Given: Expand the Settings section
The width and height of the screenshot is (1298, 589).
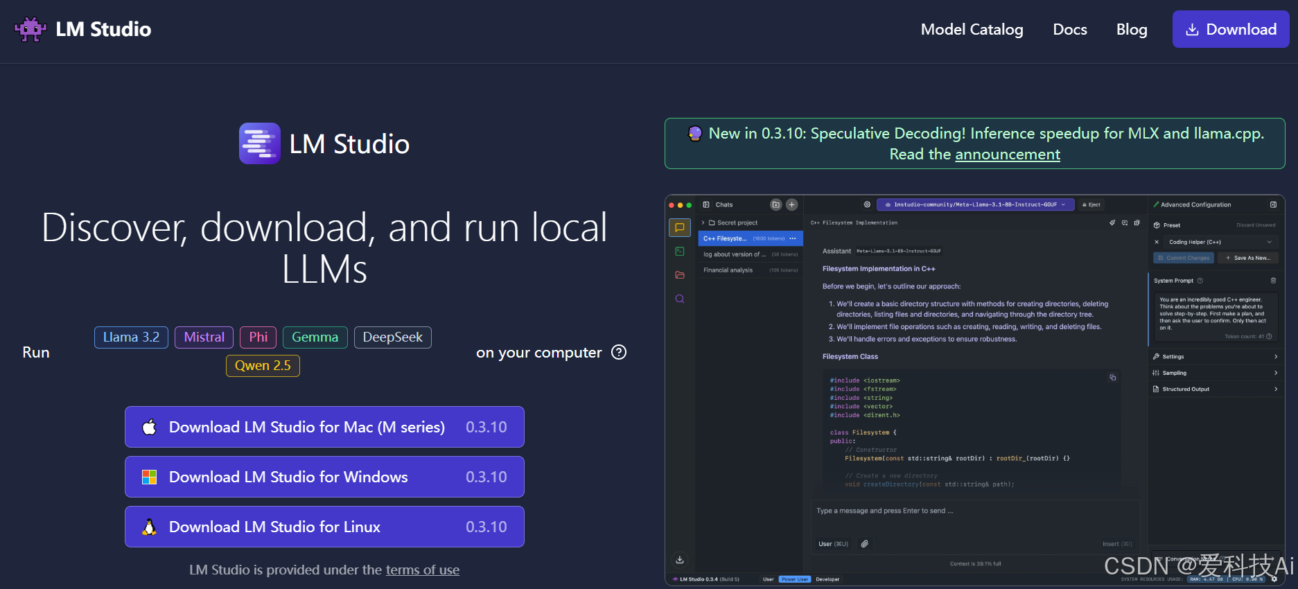Looking at the screenshot, I should click(1216, 356).
